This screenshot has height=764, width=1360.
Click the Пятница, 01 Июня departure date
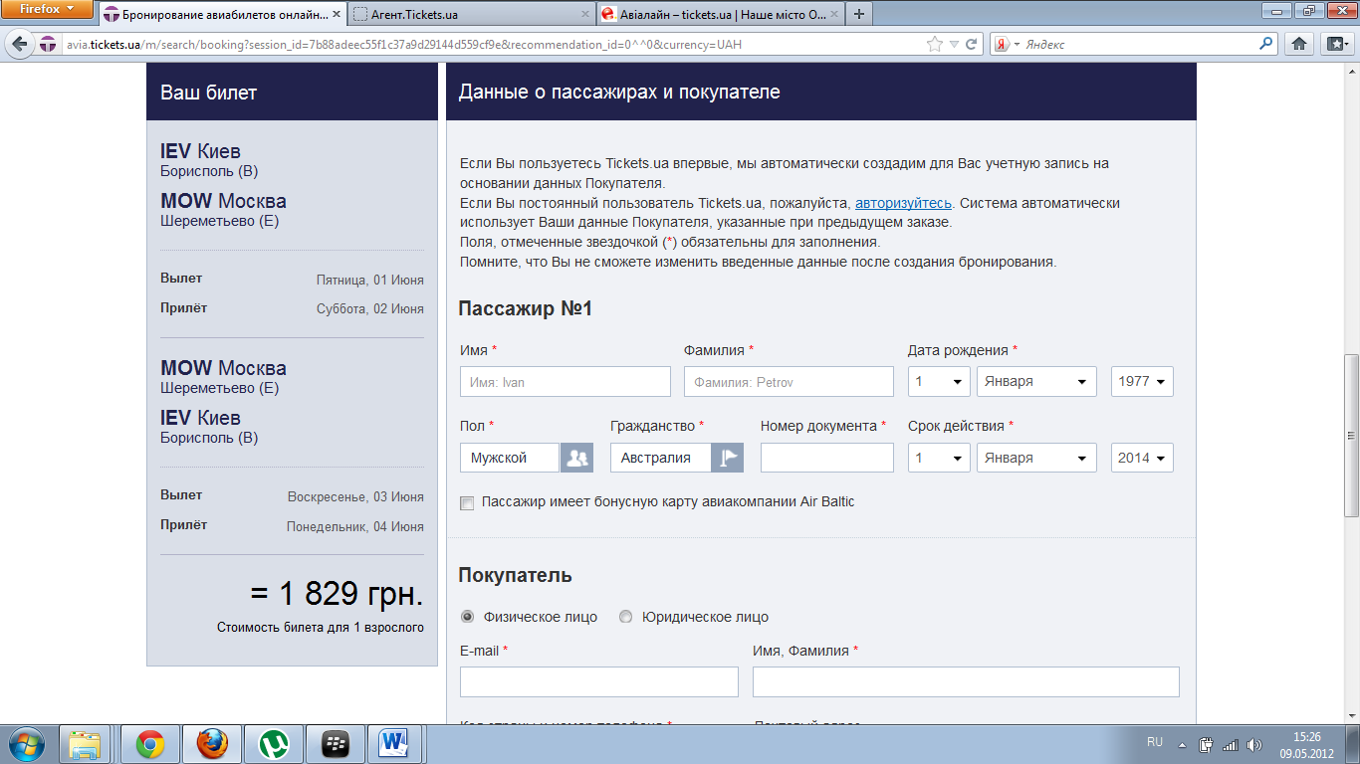370,281
